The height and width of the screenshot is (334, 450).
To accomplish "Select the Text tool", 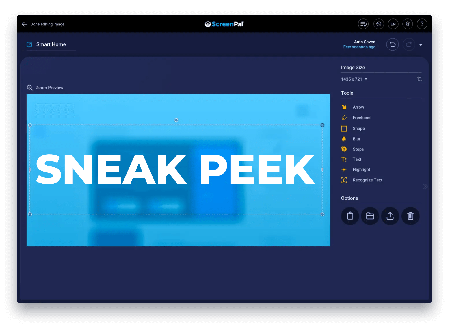I will tap(357, 159).
